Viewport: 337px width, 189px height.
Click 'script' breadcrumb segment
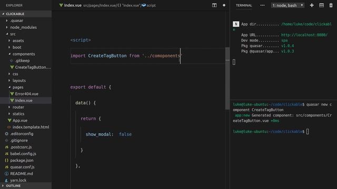(x=151, y=5)
